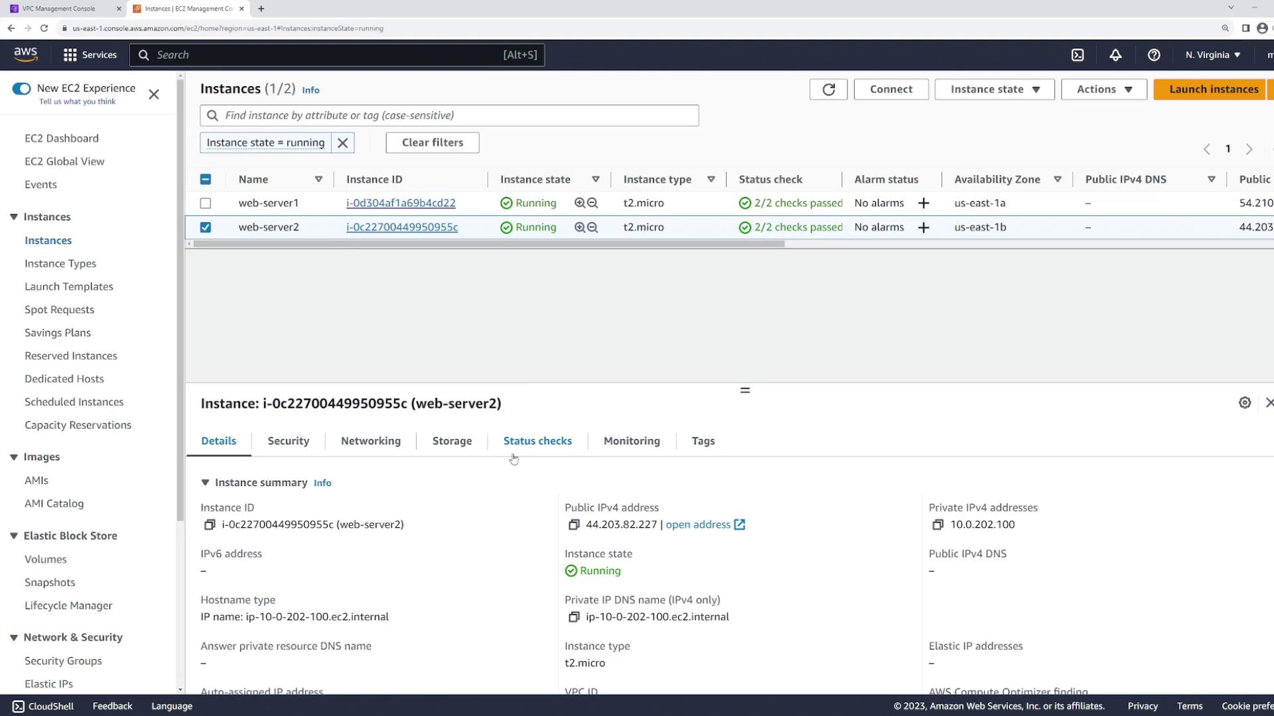Click the Clear filters button

433,143
